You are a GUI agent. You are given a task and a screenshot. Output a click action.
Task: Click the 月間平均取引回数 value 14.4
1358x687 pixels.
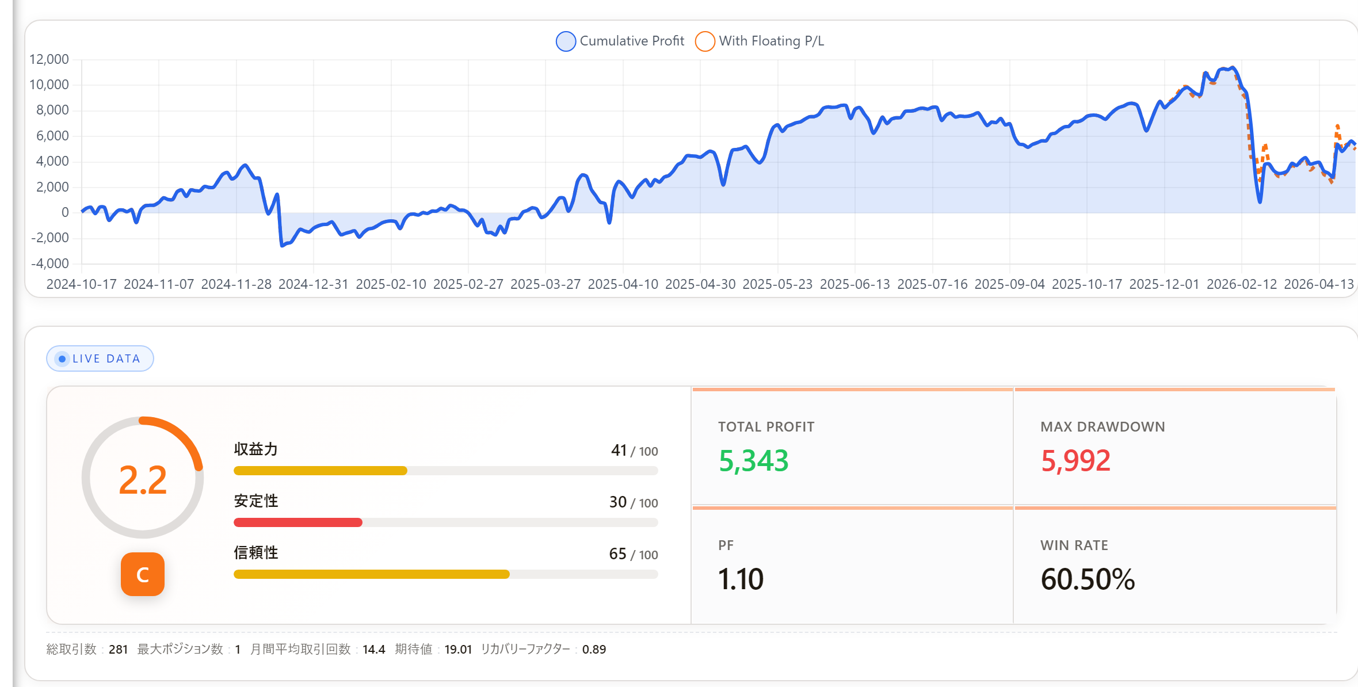(x=373, y=650)
